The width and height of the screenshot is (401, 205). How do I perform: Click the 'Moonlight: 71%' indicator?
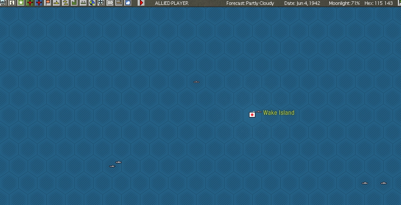[344, 3]
